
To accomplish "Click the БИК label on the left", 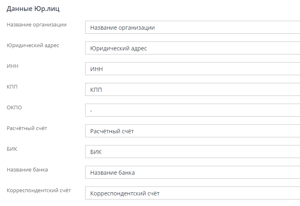I will (12, 149).
